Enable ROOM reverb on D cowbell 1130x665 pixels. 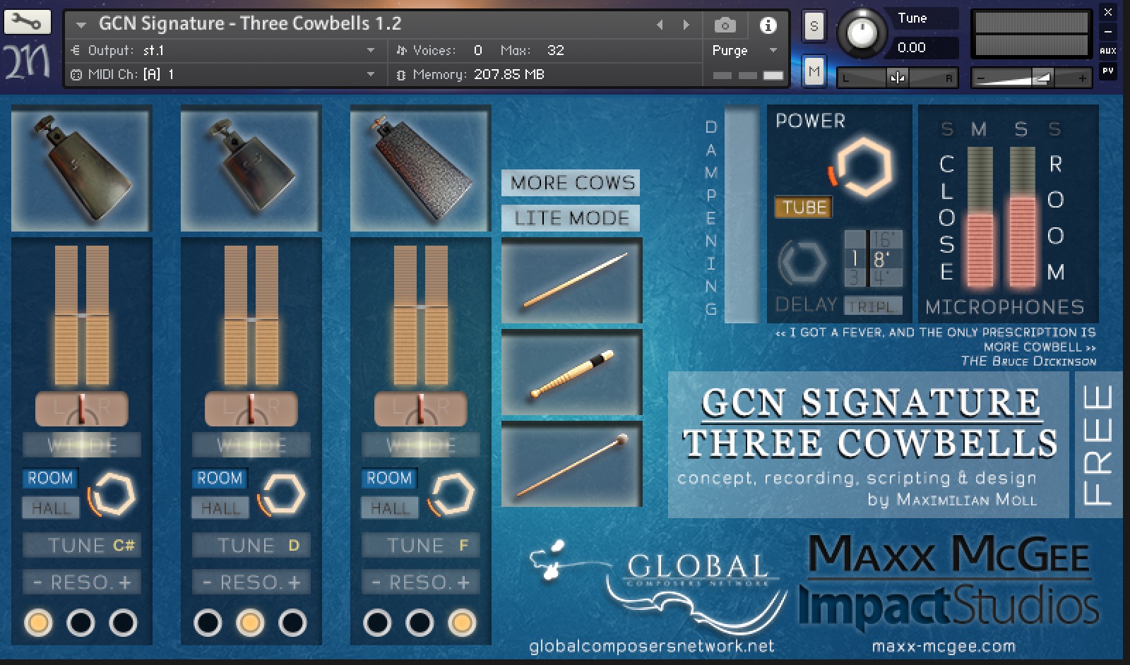[219, 478]
